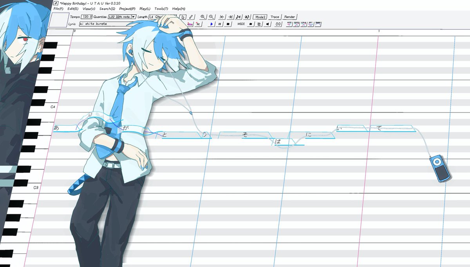Click the MIDI loop icon
The height and width of the screenshot is (267, 470).
[x=259, y=24]
